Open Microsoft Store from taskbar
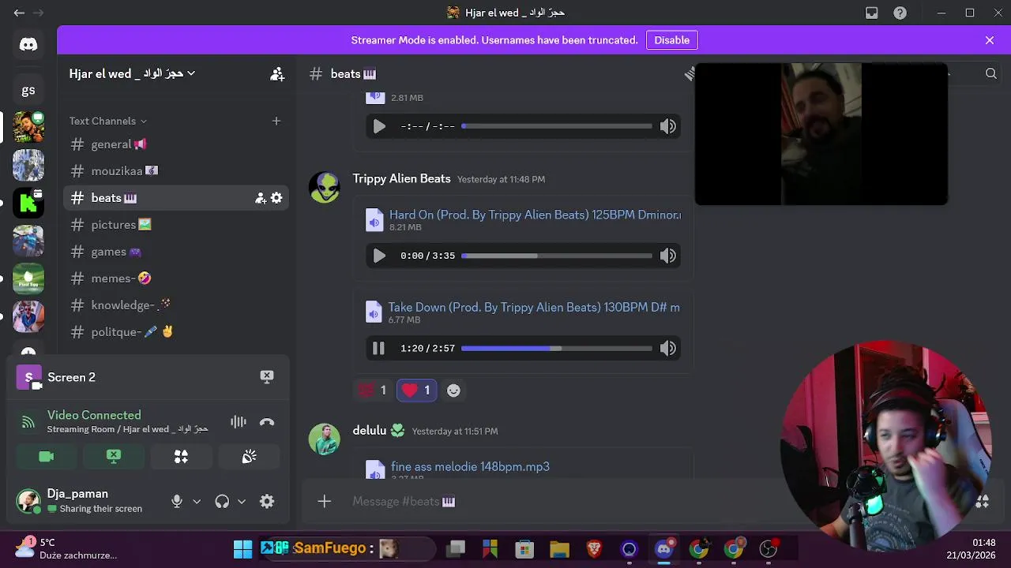1011x568 pixels. (x=524, y=548)
